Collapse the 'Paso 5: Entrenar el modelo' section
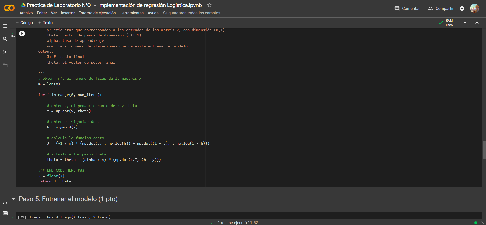This screenshot has width=486, height=225. 14,199
